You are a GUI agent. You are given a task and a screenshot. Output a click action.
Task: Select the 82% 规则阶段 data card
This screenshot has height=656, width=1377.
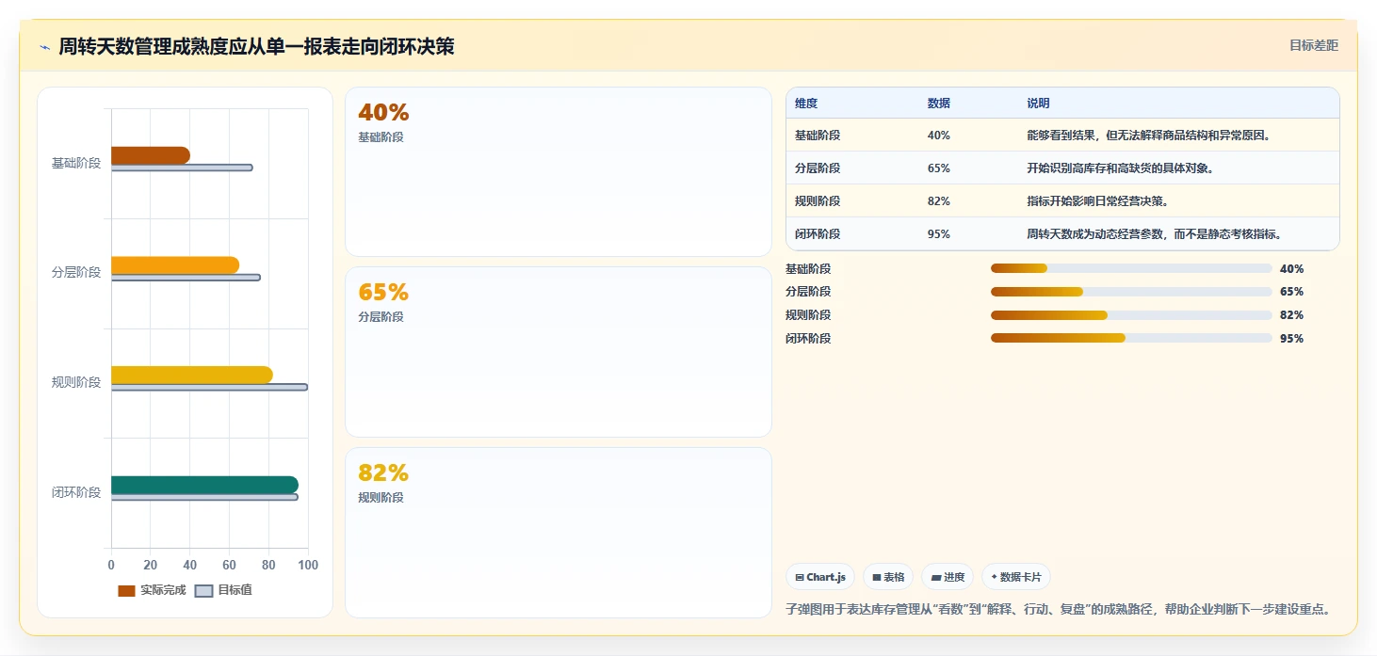(x=559, y=533)
